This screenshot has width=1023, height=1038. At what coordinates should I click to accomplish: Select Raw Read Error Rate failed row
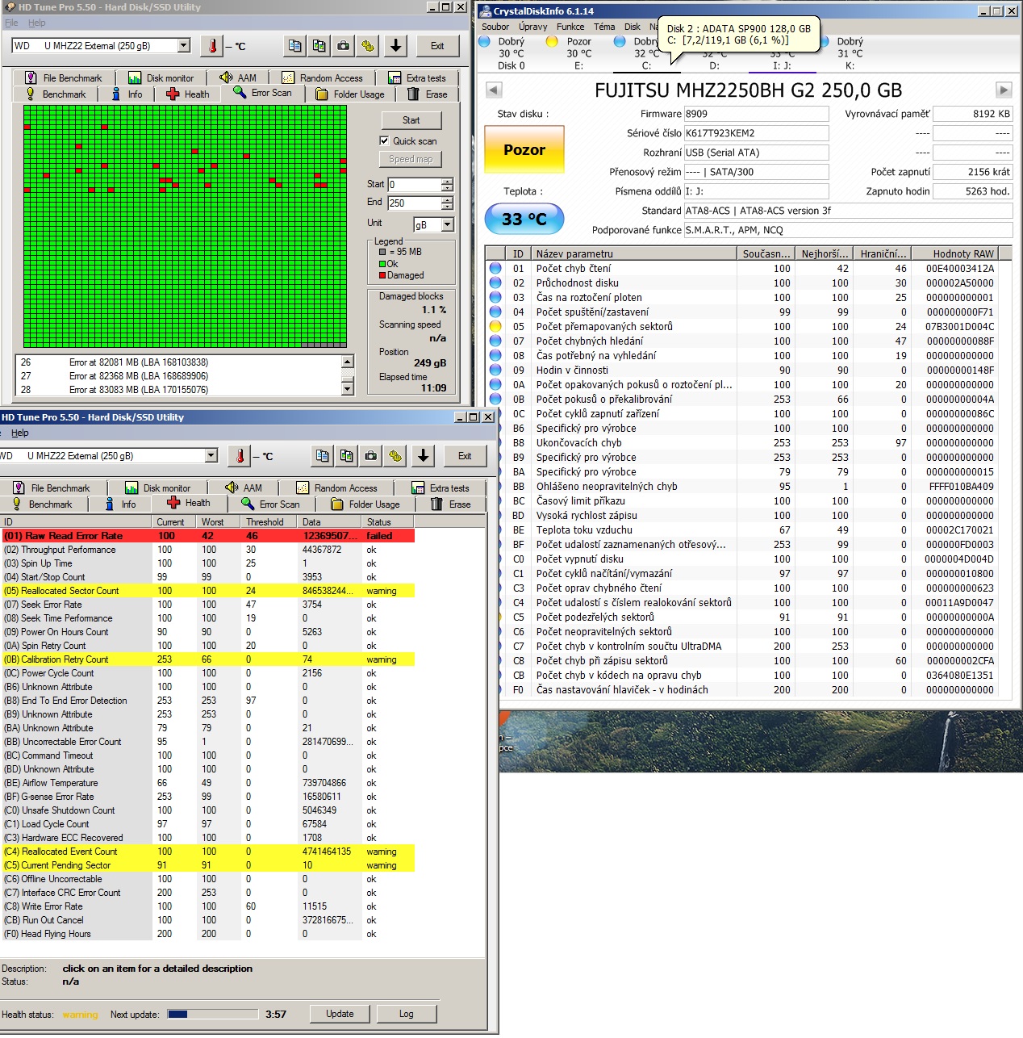pyautogui.click(x=207, y=536)
